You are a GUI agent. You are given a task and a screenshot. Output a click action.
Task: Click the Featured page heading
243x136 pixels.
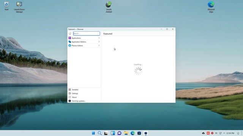[108, 34]
